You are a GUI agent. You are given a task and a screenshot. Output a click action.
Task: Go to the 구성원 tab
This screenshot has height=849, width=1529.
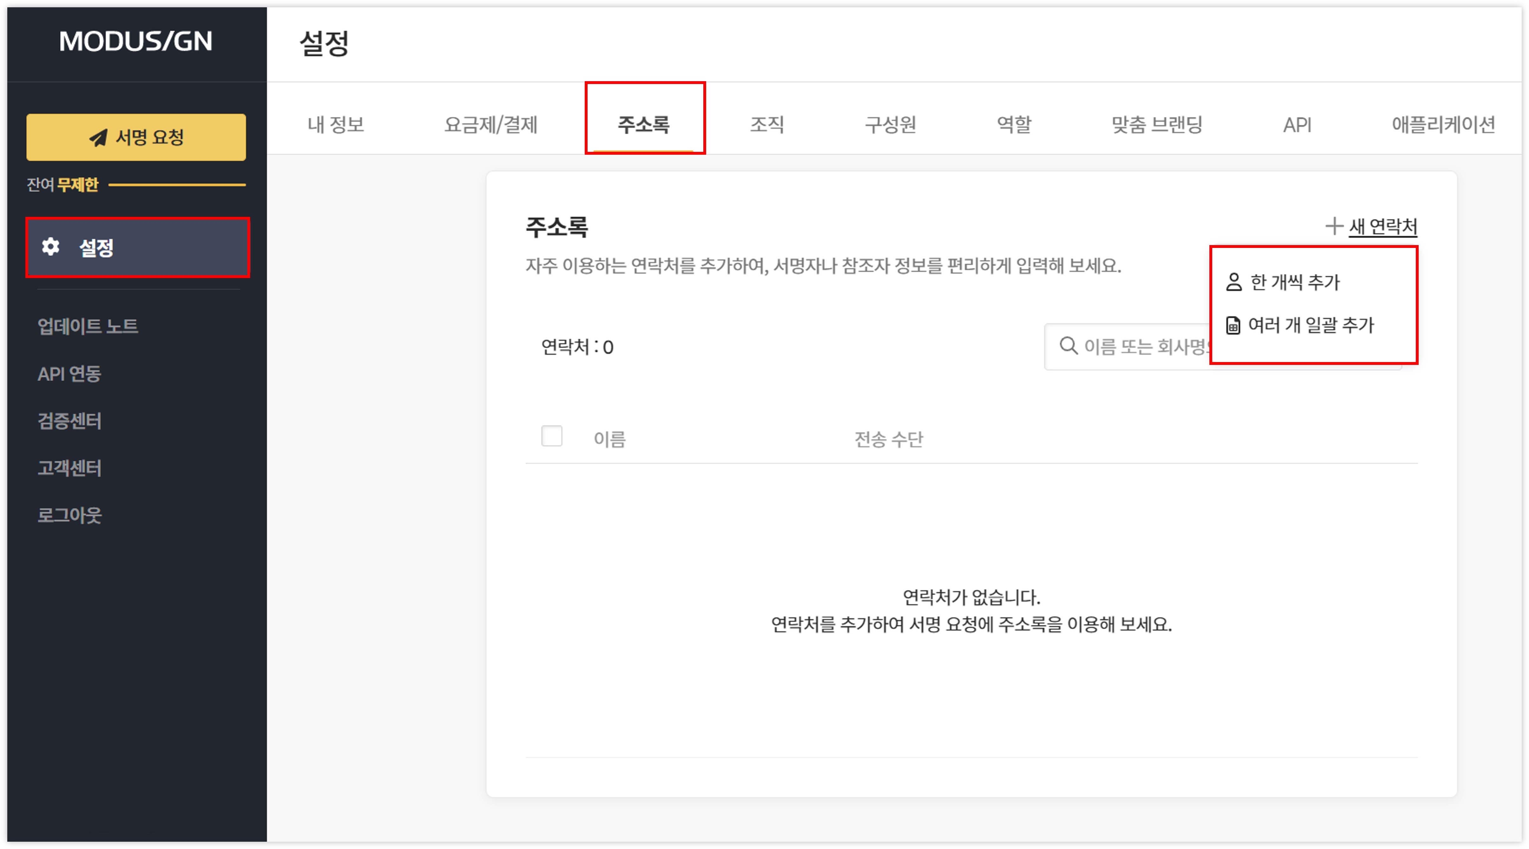pyautogui.click(x=890, y=125)
